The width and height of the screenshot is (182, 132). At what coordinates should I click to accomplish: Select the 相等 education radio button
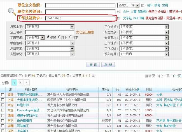click(48, 37)
